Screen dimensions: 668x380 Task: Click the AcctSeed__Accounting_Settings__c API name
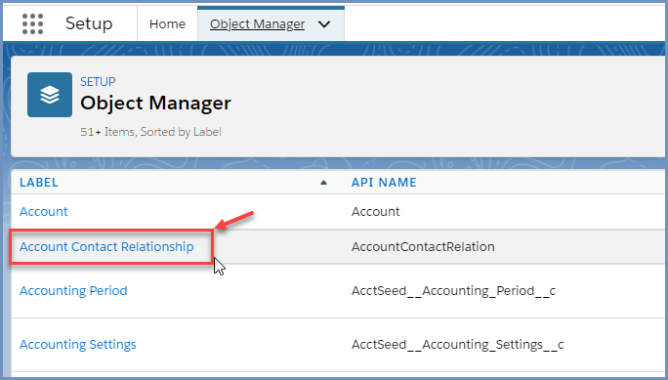(458, 344)
